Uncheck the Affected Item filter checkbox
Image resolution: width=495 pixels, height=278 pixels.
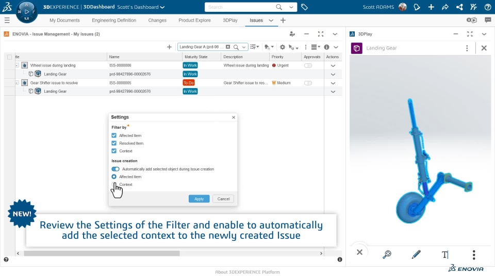point(114,135)
